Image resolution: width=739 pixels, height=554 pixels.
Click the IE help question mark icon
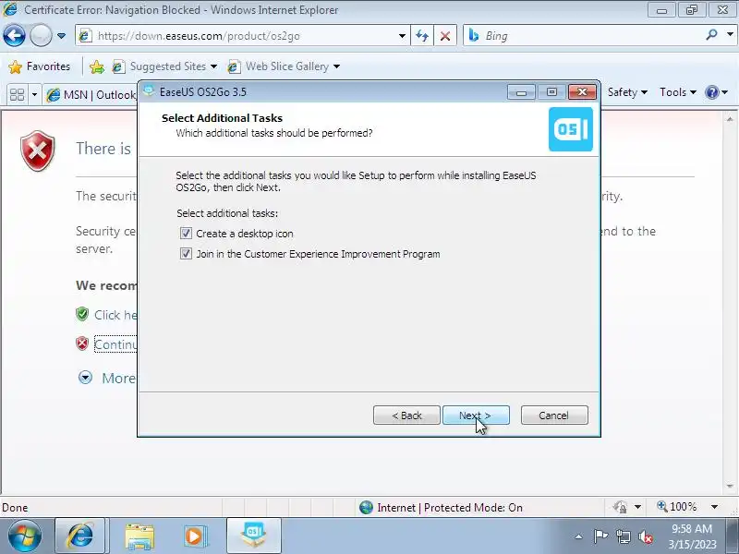tap(711, 92)
